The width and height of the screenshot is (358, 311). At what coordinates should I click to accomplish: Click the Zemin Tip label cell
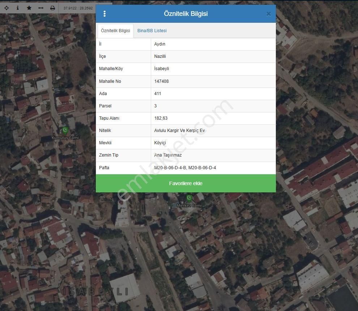pyautogui.click(x=123, y=155)
